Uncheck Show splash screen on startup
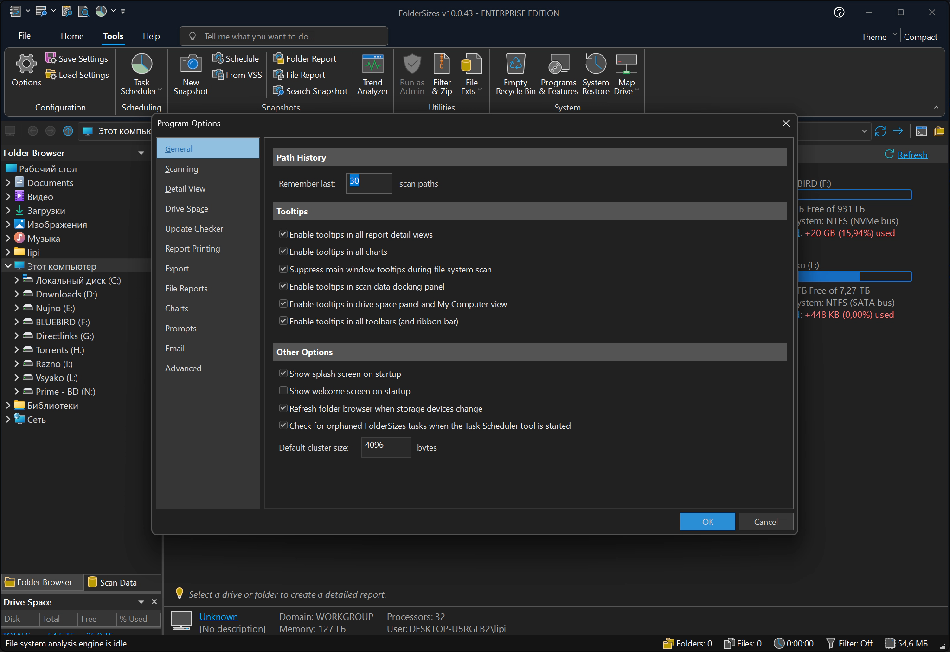The image size is (950, 652). pos(283,374)
